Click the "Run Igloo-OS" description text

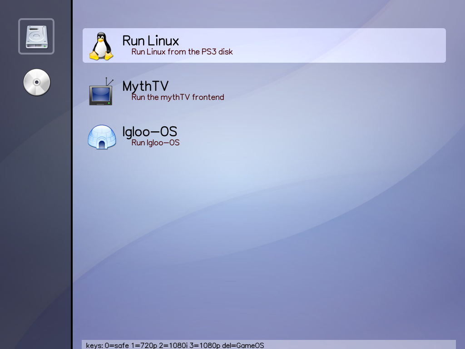point(155,143)
